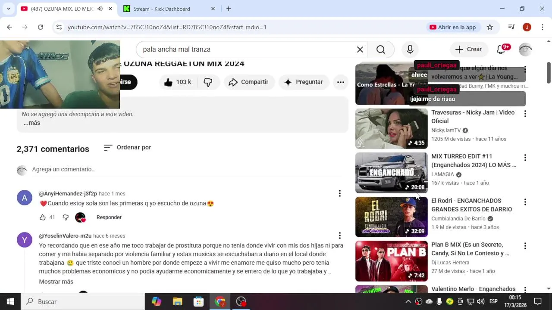Open options menu for AnyiHernandez comment

[x=340, y=194]
